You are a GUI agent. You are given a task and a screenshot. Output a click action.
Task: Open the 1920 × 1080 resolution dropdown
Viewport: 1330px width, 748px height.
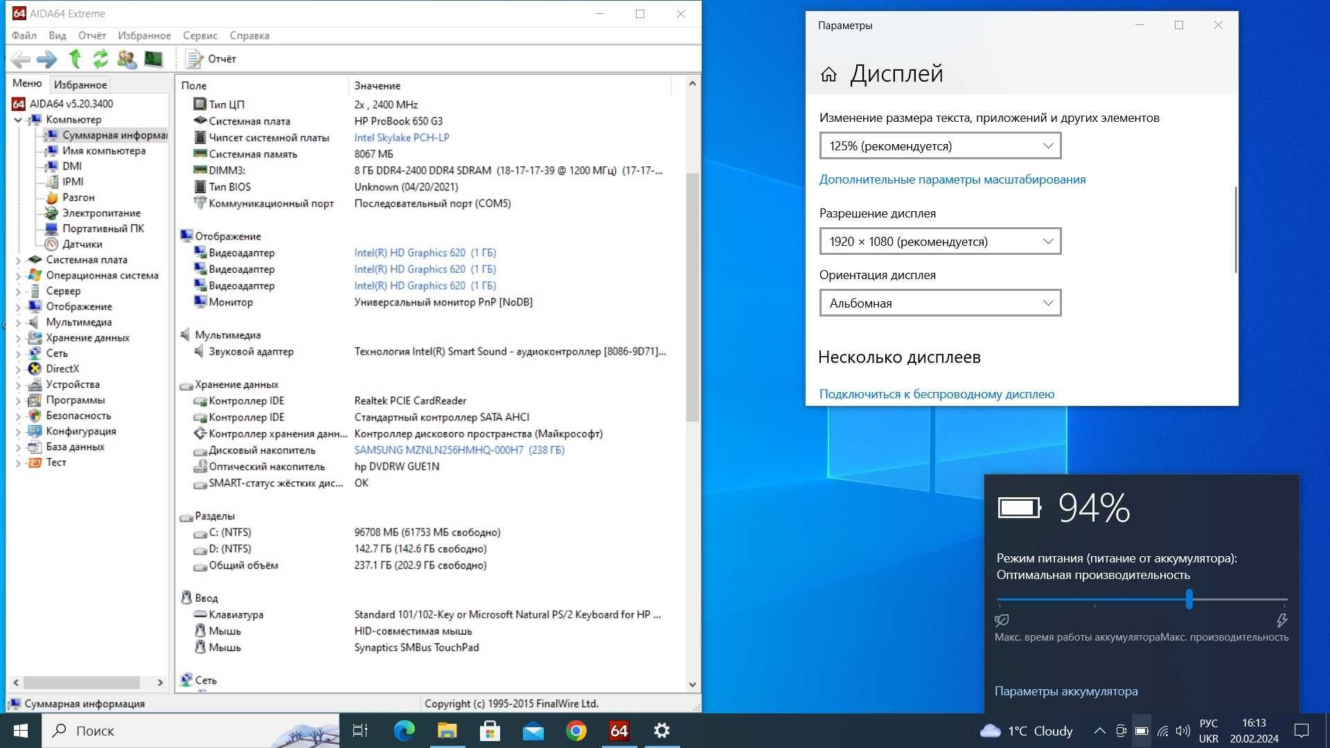tap(940, 242)
